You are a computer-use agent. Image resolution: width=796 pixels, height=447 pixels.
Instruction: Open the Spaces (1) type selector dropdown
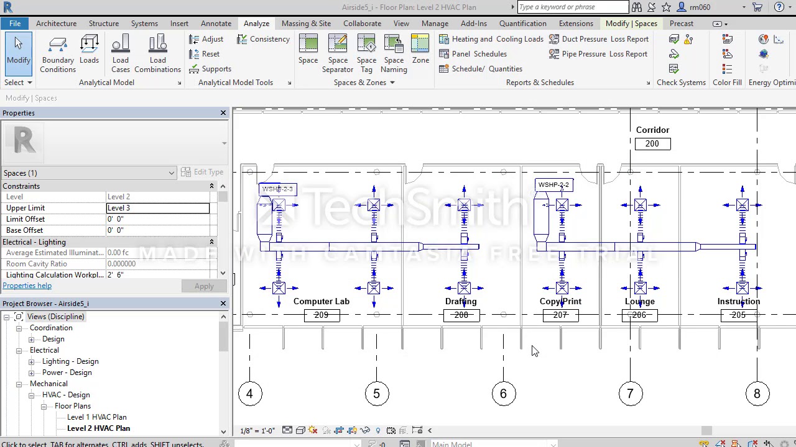(x=90, y=173)
